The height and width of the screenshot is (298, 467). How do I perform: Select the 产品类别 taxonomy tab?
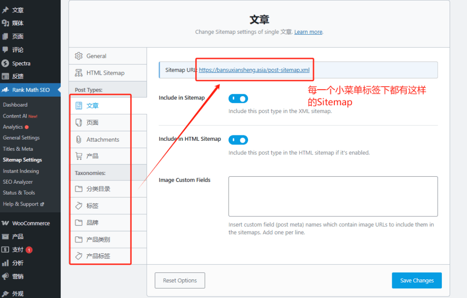(x=108, y=239)
